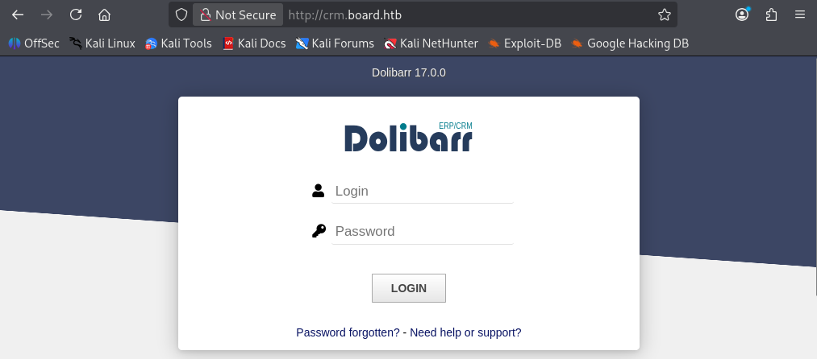Open Need help or support link
This screenshot has width=817, height=359.
tap(465, 332)
